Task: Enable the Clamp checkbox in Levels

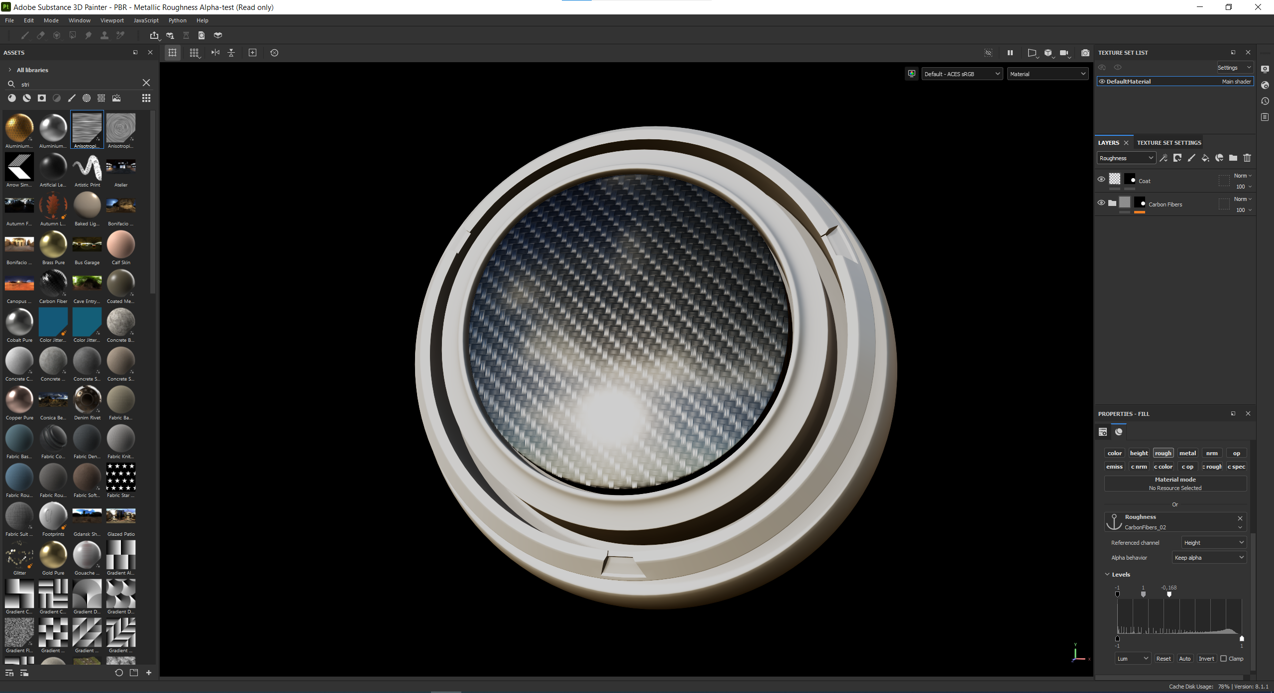Action: [1224, 658]
